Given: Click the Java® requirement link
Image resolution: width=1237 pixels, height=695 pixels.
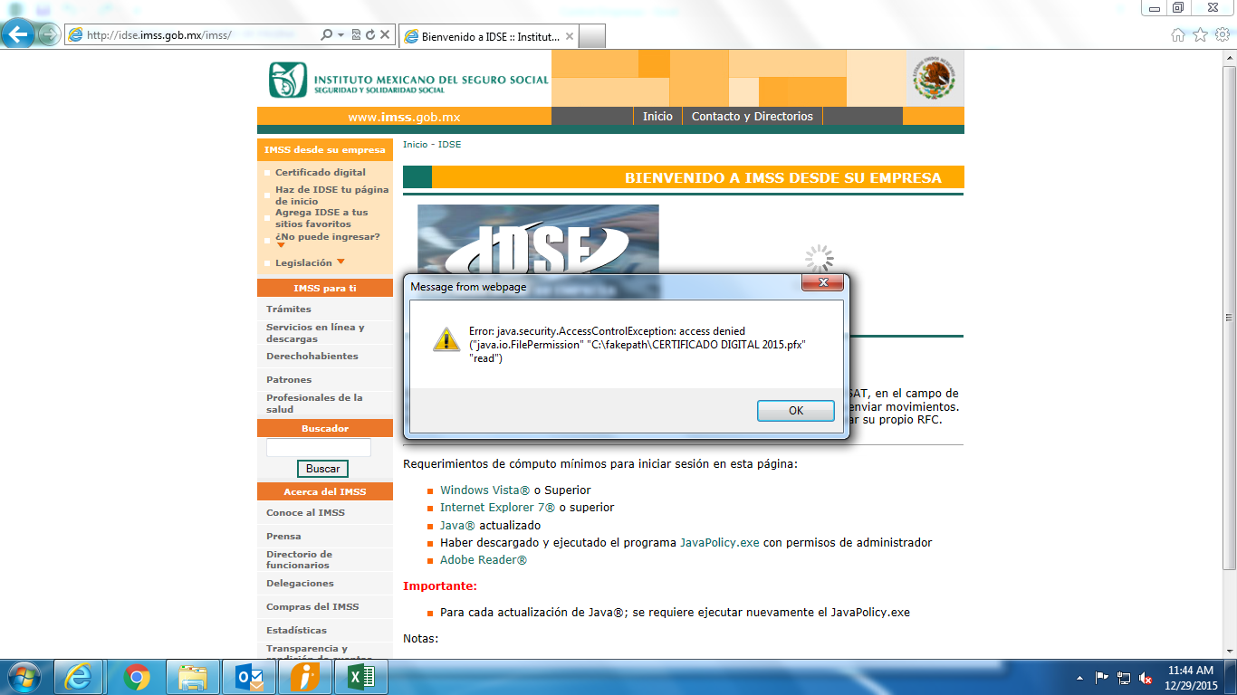Looking at the screenshot, I should 457,525.
